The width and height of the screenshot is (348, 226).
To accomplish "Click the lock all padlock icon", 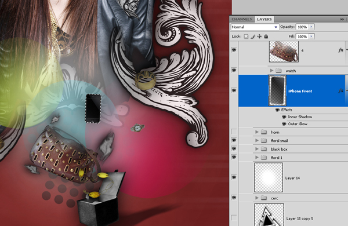I will pyautogui.click(x=266, y=37).
